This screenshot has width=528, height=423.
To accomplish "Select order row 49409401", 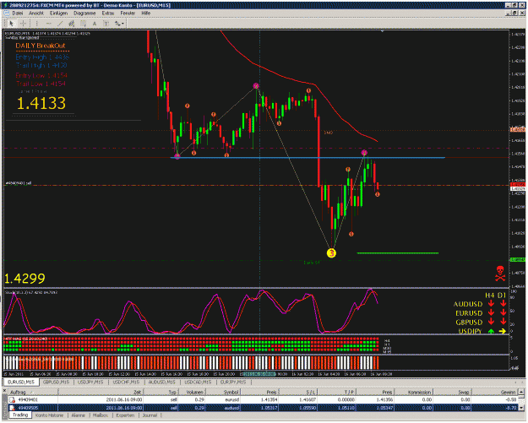I will pos(263,399).
